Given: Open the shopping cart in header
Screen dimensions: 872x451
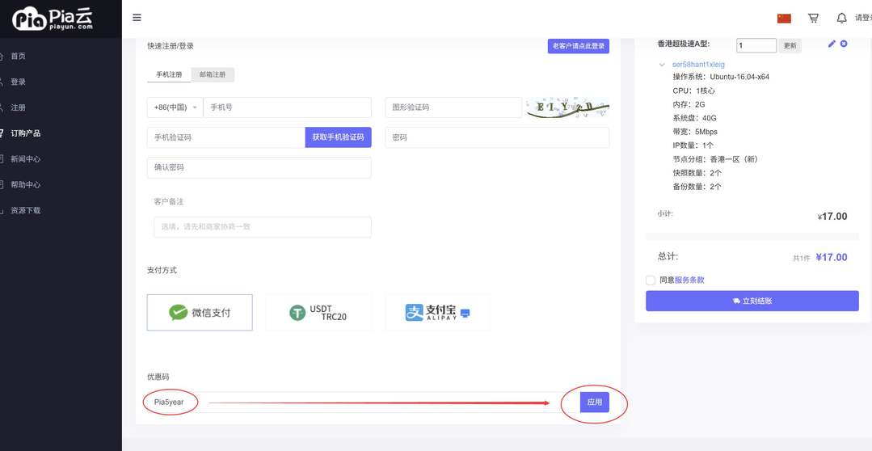Looking at the screenshot, I should 813,18.
